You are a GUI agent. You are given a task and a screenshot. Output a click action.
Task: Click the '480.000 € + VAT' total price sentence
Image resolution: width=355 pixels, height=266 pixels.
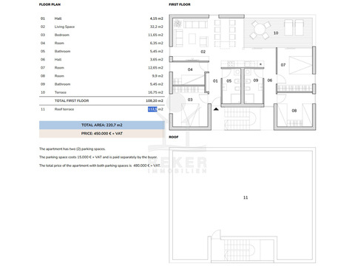pyautogui.click(x=100, y=166)
